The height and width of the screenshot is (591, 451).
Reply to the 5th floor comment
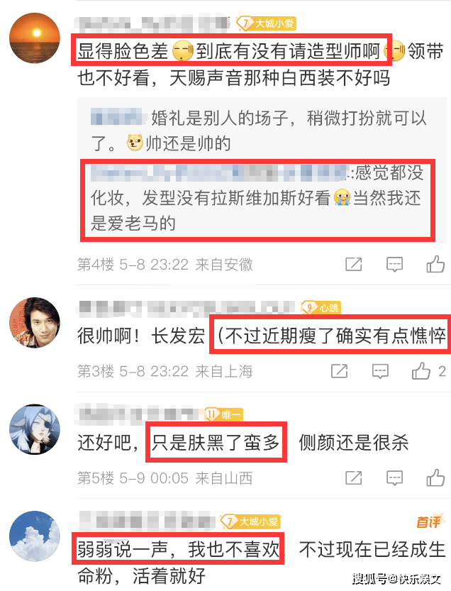(x=394, y=478)
